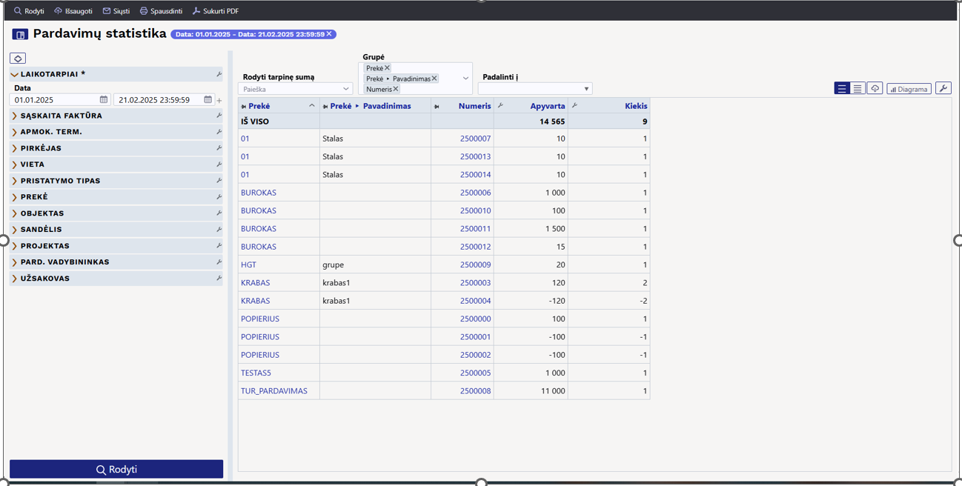Select the compact-row list view toggle
962x486 pixels.
click(857, 89)
